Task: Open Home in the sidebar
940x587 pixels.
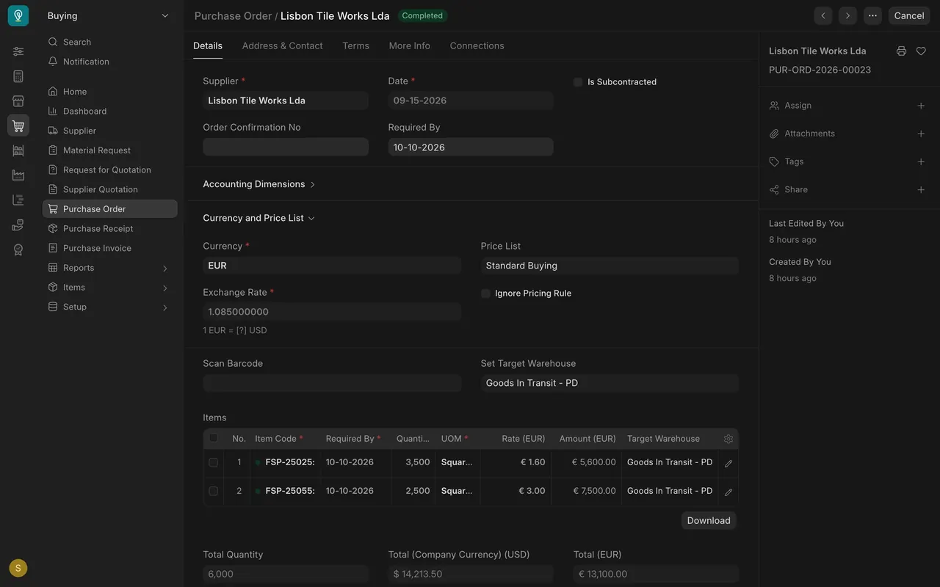Action: click(110, 92)
